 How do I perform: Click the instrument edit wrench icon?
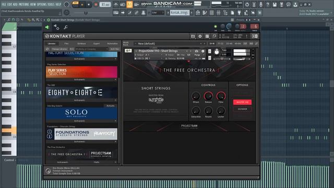coord(128,51)
